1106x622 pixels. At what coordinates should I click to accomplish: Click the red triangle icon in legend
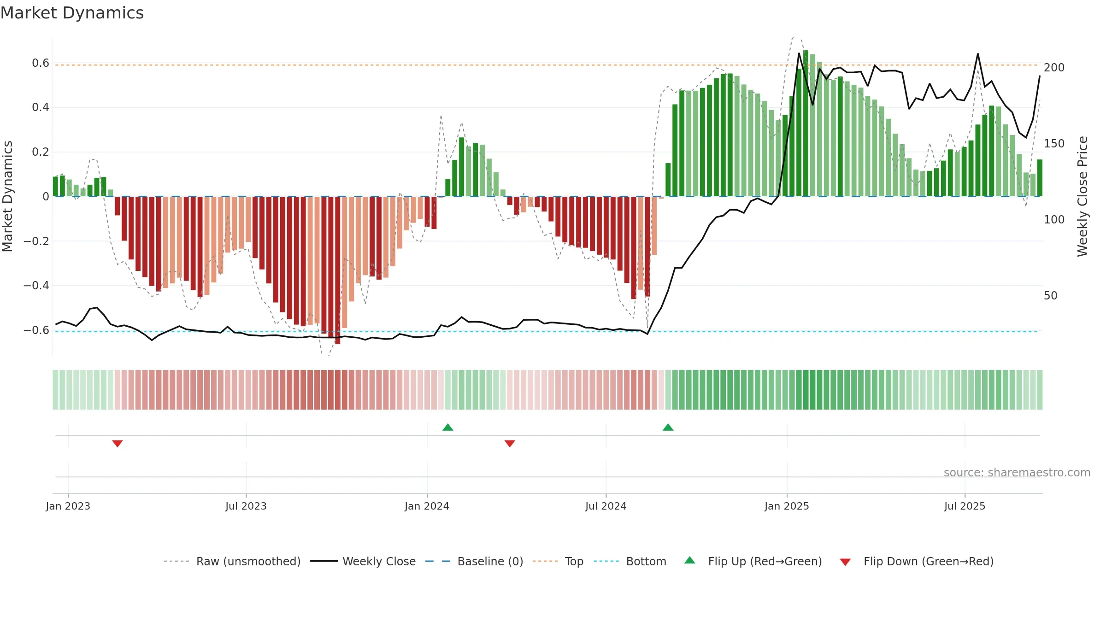tap(845, 562)
